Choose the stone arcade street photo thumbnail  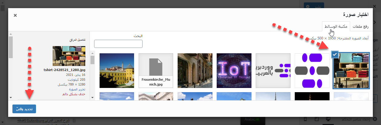click(195, 70)
